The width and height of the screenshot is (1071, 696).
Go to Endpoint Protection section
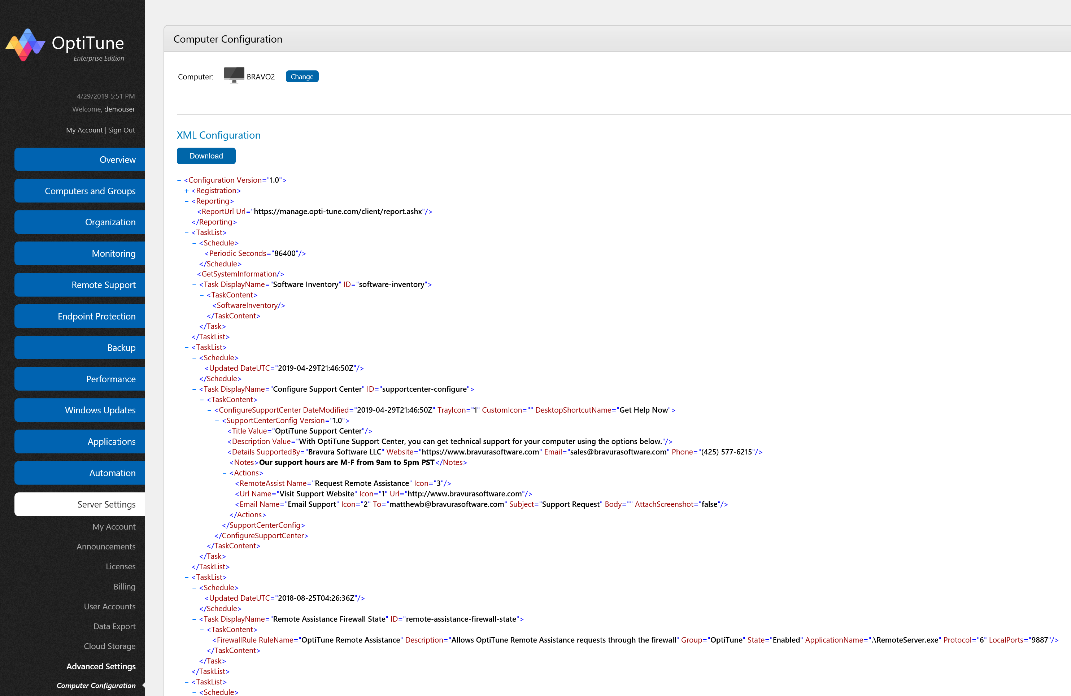point(96,316)
